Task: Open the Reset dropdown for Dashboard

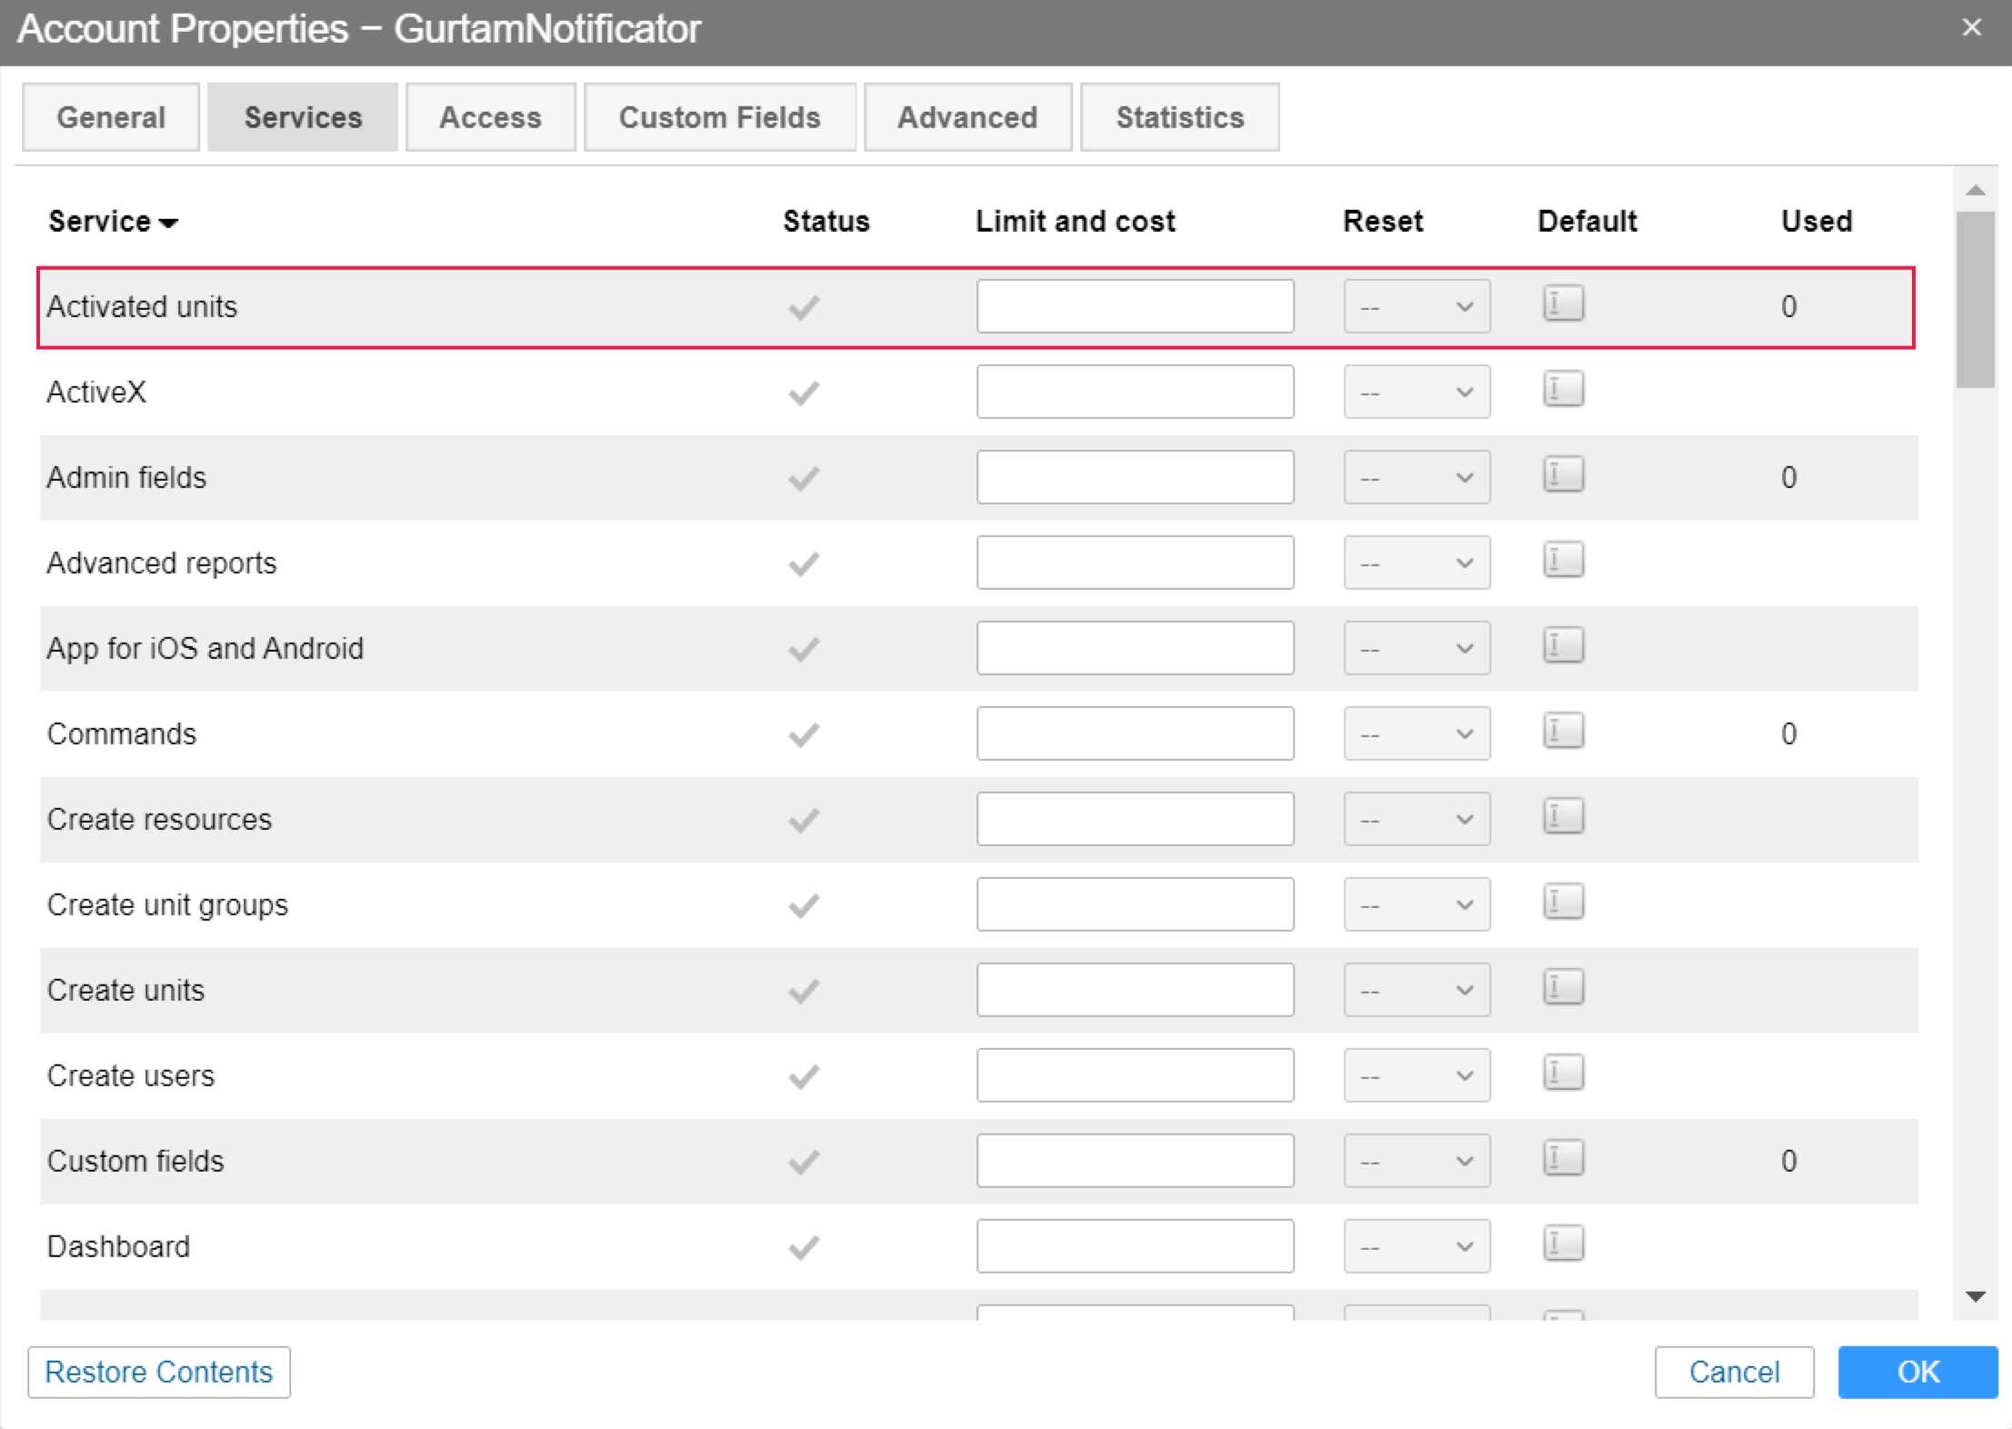Action: click(x=1416, y=1245)
